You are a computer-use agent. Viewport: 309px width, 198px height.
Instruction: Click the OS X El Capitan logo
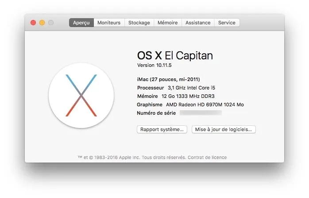tap(81, 95)
